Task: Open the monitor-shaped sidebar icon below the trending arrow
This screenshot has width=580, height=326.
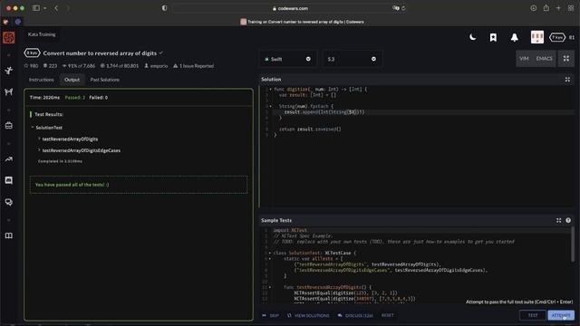Action: [x=9, y=180]
